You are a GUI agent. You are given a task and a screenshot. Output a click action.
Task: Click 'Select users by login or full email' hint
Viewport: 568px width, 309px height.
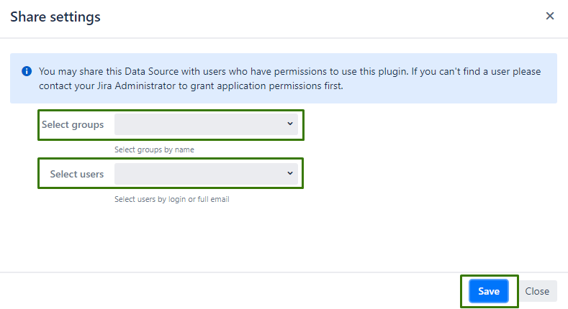pyautogui.click(x=171, y=199)
